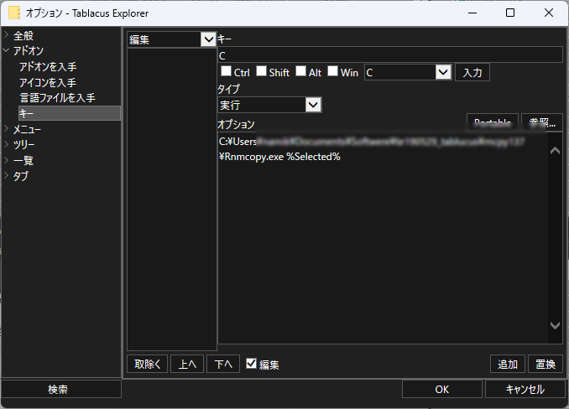This screenshot has height=409, width=569.
Task: Click the アドオン label in the tree
Action: point(29,51)
